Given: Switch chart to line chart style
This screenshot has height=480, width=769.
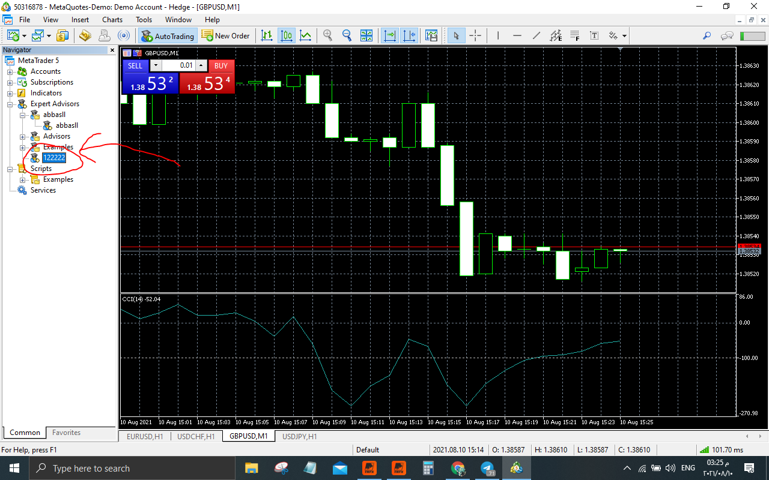Looking at the screenshot, I should pyautogui.click(x=306, y=36).
